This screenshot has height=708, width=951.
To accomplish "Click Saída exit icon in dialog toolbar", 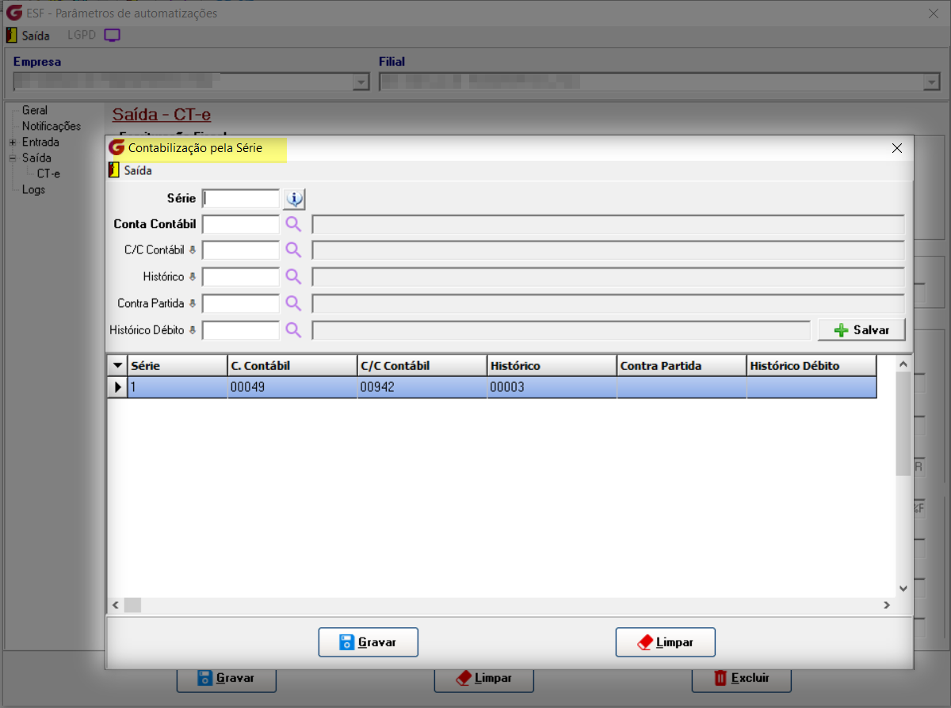I will click(116, 170).
